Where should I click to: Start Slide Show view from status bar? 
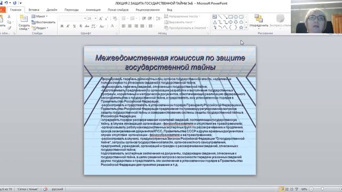click(297, 189)
